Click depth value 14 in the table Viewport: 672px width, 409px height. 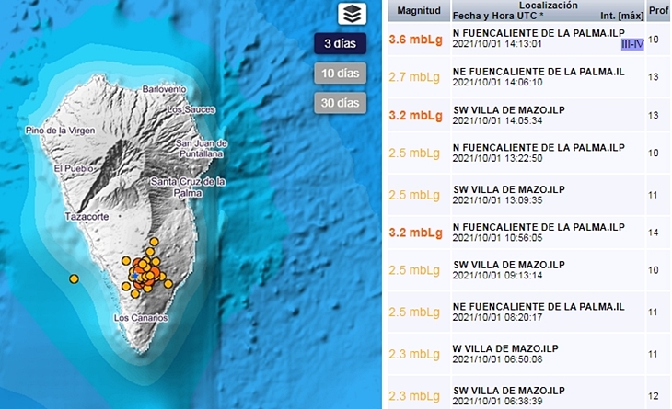click(654, 233)
